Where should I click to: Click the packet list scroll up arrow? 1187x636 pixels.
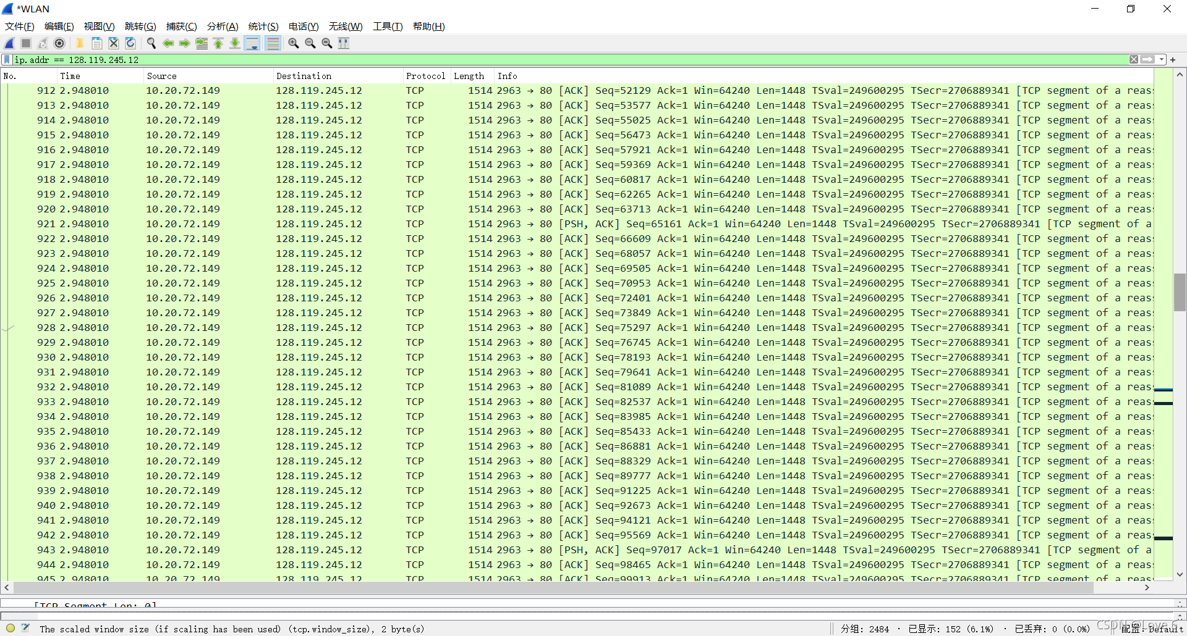(x=1180, y=75)
